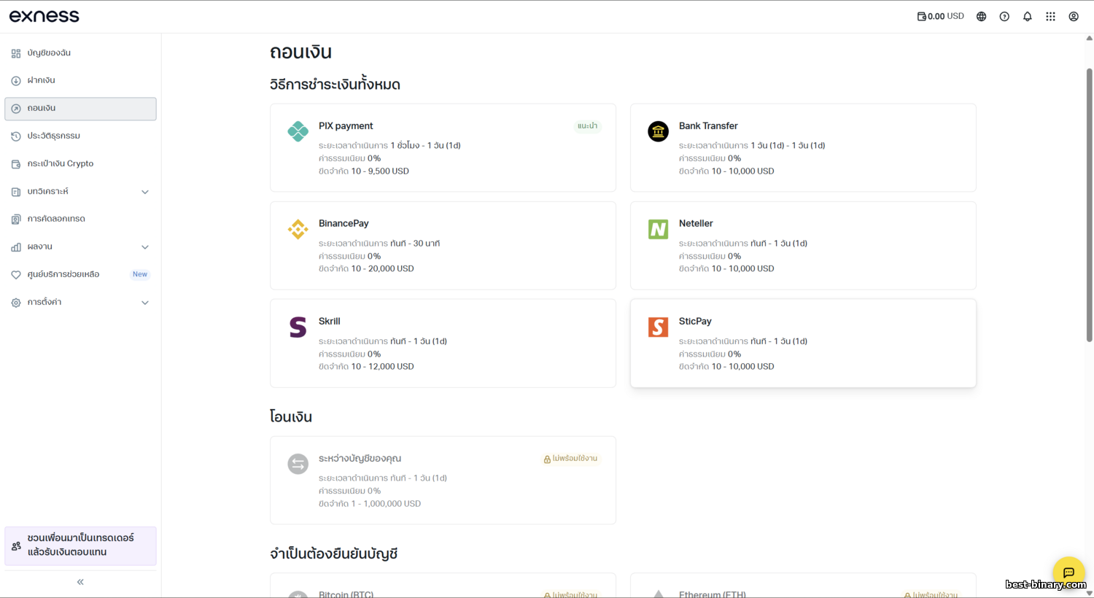Select PIX payment withdrawal method

point(443,147)
